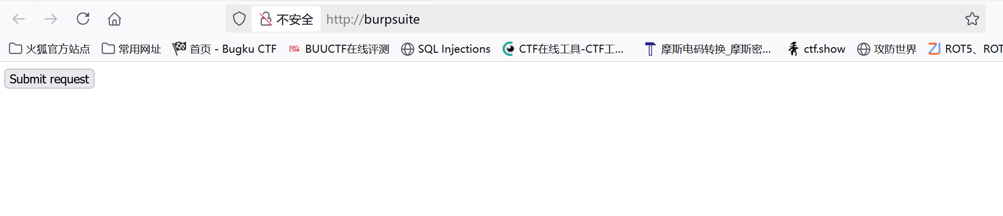Screen dimensions: 1003x216
Task: Click the Submit request button
Action: point(49,79)
